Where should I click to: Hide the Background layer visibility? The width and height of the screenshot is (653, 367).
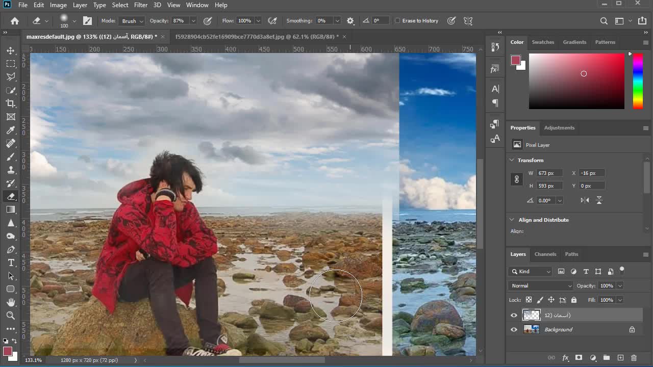pos(514,330)
